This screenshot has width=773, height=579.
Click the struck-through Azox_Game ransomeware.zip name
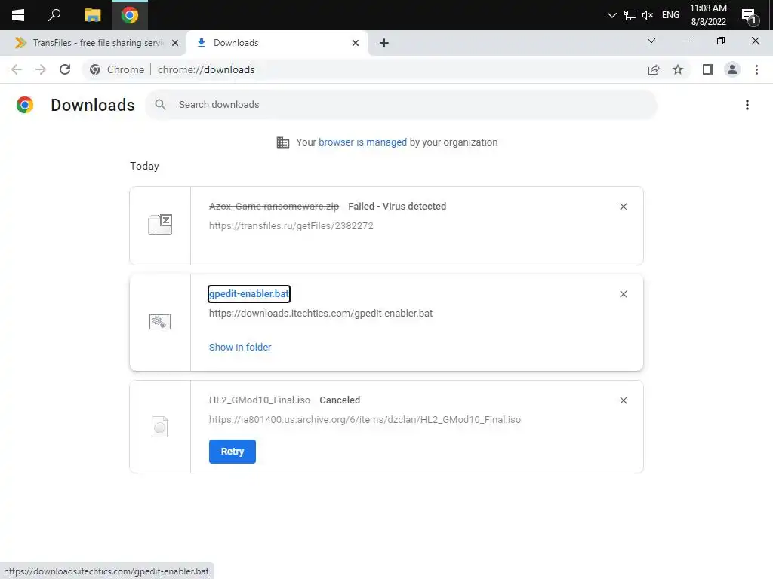pos(273,207)
